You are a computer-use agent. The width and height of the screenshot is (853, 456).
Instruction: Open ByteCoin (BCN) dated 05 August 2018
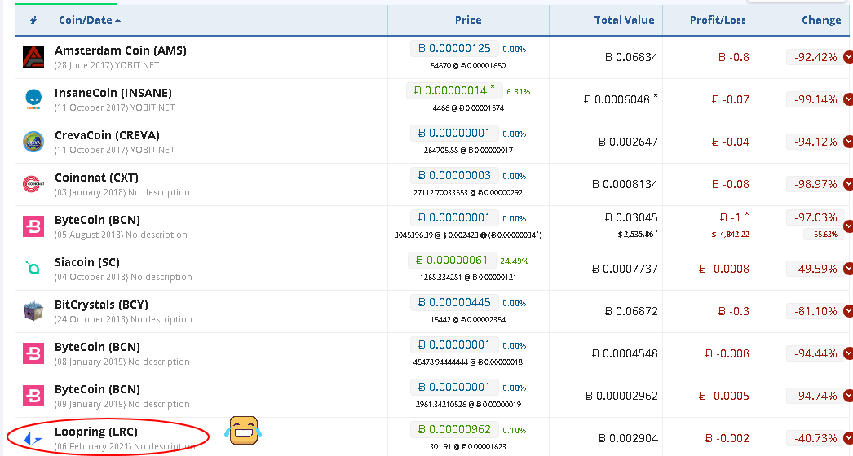97,220
